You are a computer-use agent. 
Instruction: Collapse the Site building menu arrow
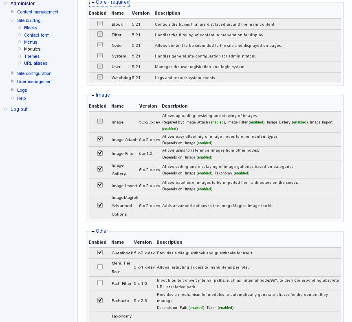pos(13,20)
